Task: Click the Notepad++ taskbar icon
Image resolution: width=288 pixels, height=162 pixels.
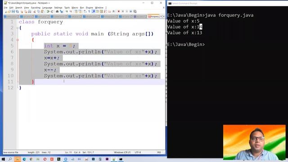Action: (114, 159)
